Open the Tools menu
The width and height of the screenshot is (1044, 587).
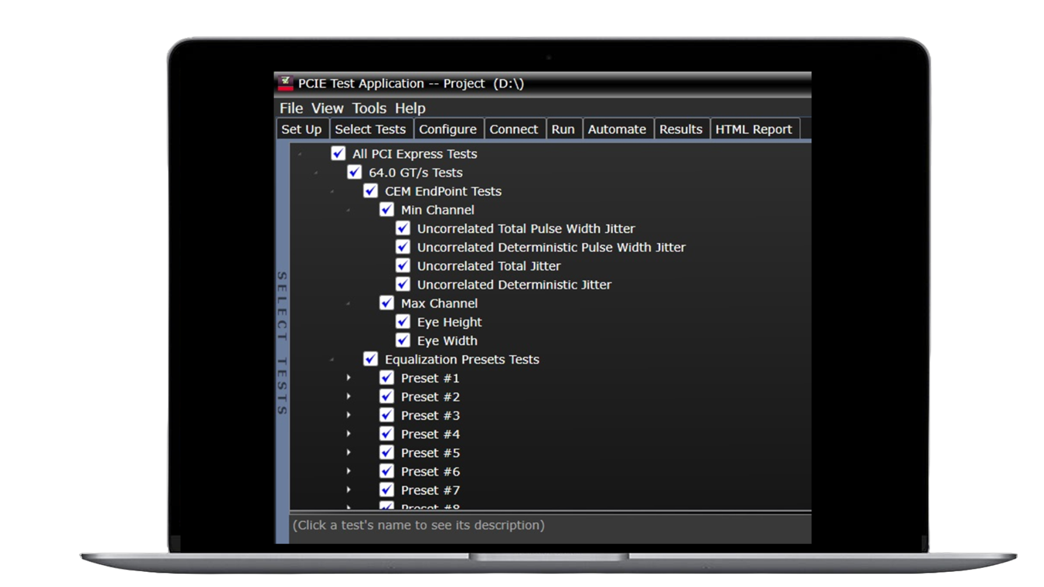[x=369, y=108]
